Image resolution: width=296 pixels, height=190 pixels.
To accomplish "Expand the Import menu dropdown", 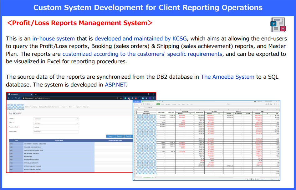I will (x=64, y=107).
